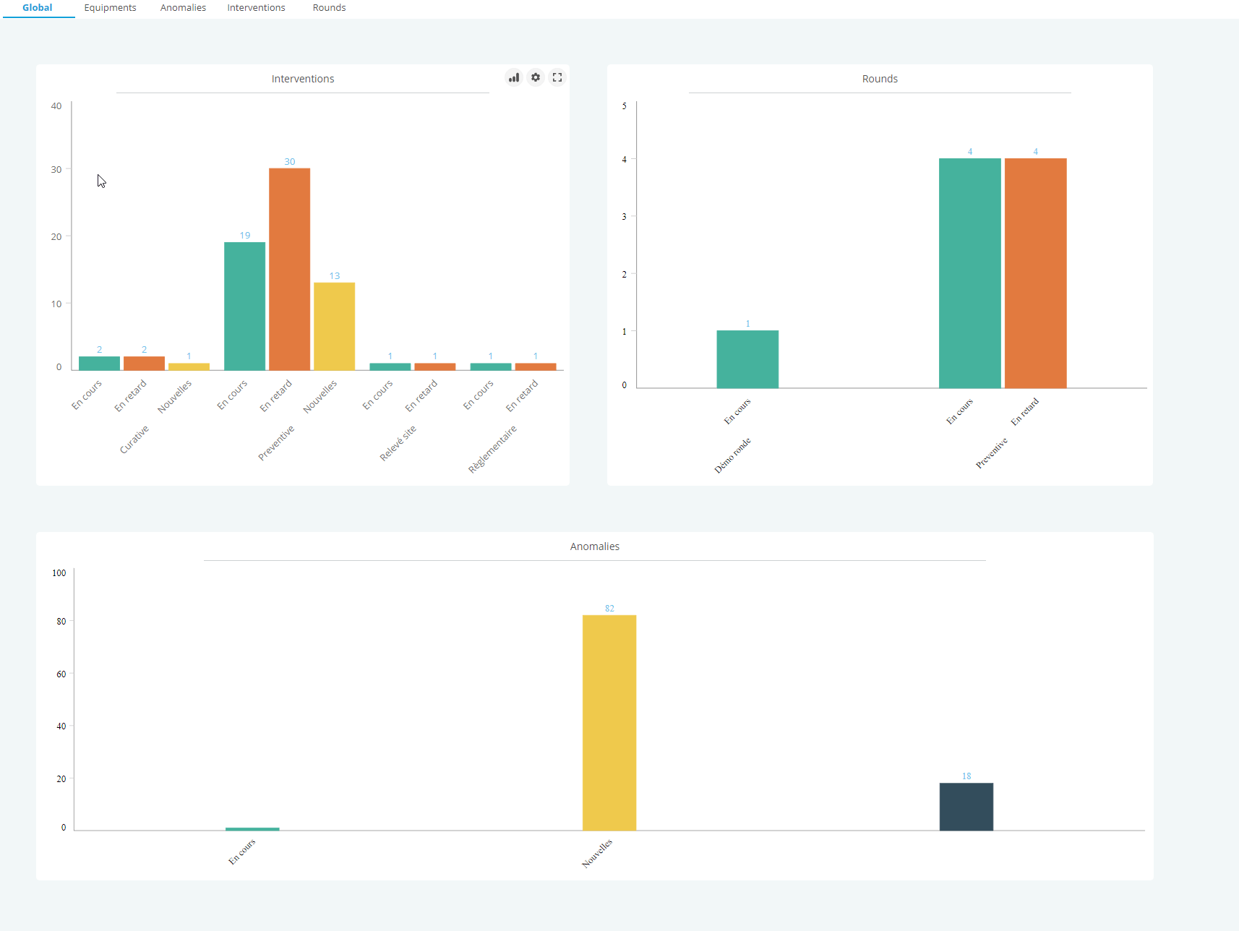Screen dimensions: 1239x931
Task: Click the Curative Nouvelles yellow bar
Action: click(189, 366)
